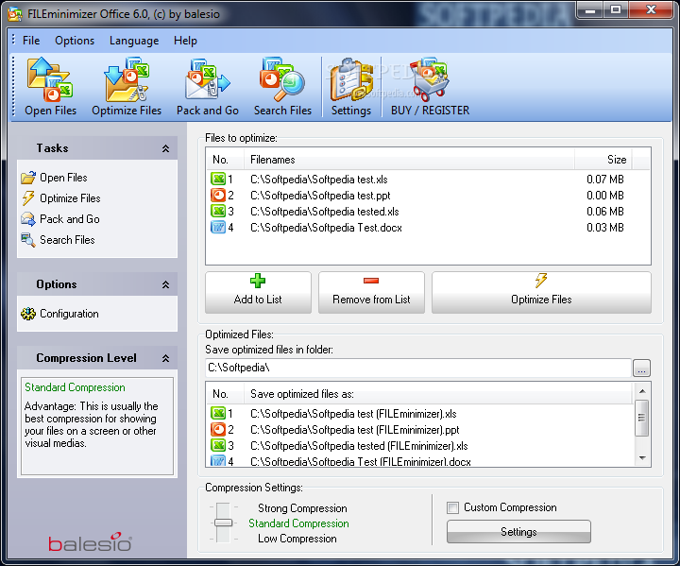Open the Language menu
The image size is (680, 566).
[134, 41]
